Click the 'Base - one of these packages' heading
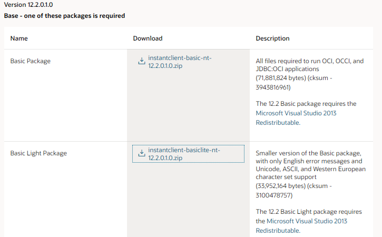 click(64, 16)
